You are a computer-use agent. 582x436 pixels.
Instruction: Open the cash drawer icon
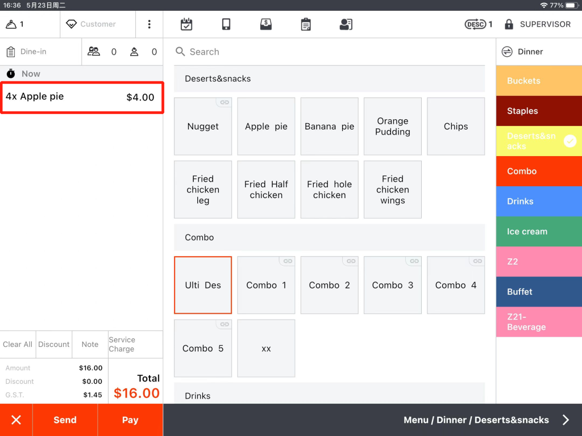pyautogui.click(x=265, y=24)
